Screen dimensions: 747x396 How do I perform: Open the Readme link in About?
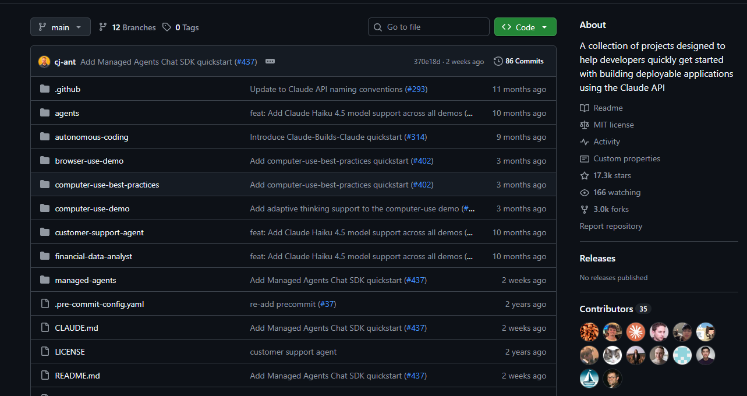tap(608, 108)
